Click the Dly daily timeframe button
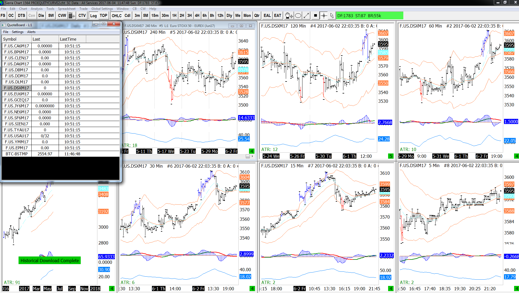This screenshot has width=519, height=293. click(x=229, y=16)
